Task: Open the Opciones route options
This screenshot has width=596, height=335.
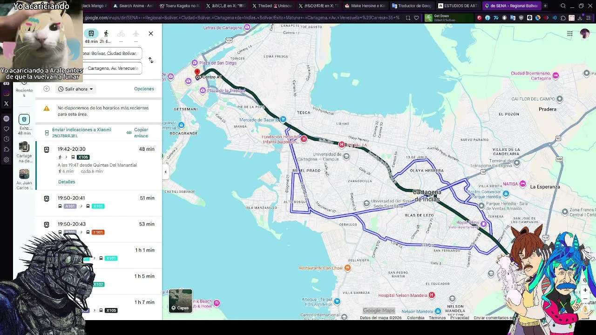Action: point(144,89)
